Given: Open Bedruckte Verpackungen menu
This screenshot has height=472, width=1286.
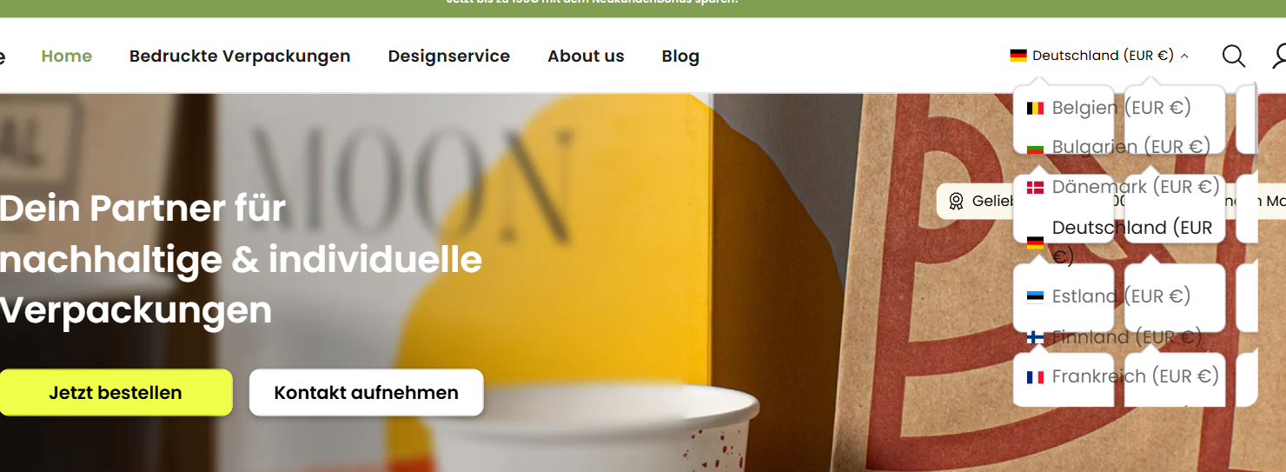Looking at the screenshot, I should 240,57.
